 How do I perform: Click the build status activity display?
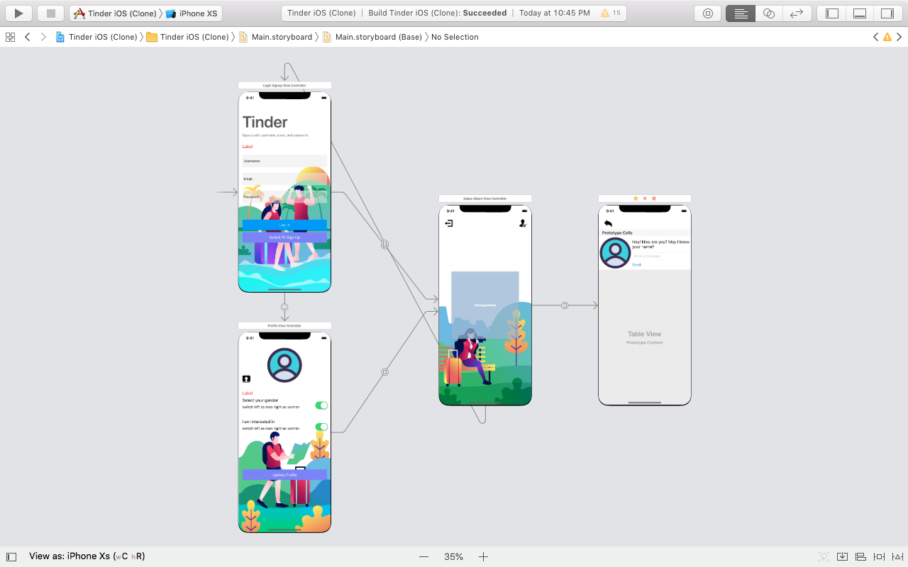tap(454, 13)
